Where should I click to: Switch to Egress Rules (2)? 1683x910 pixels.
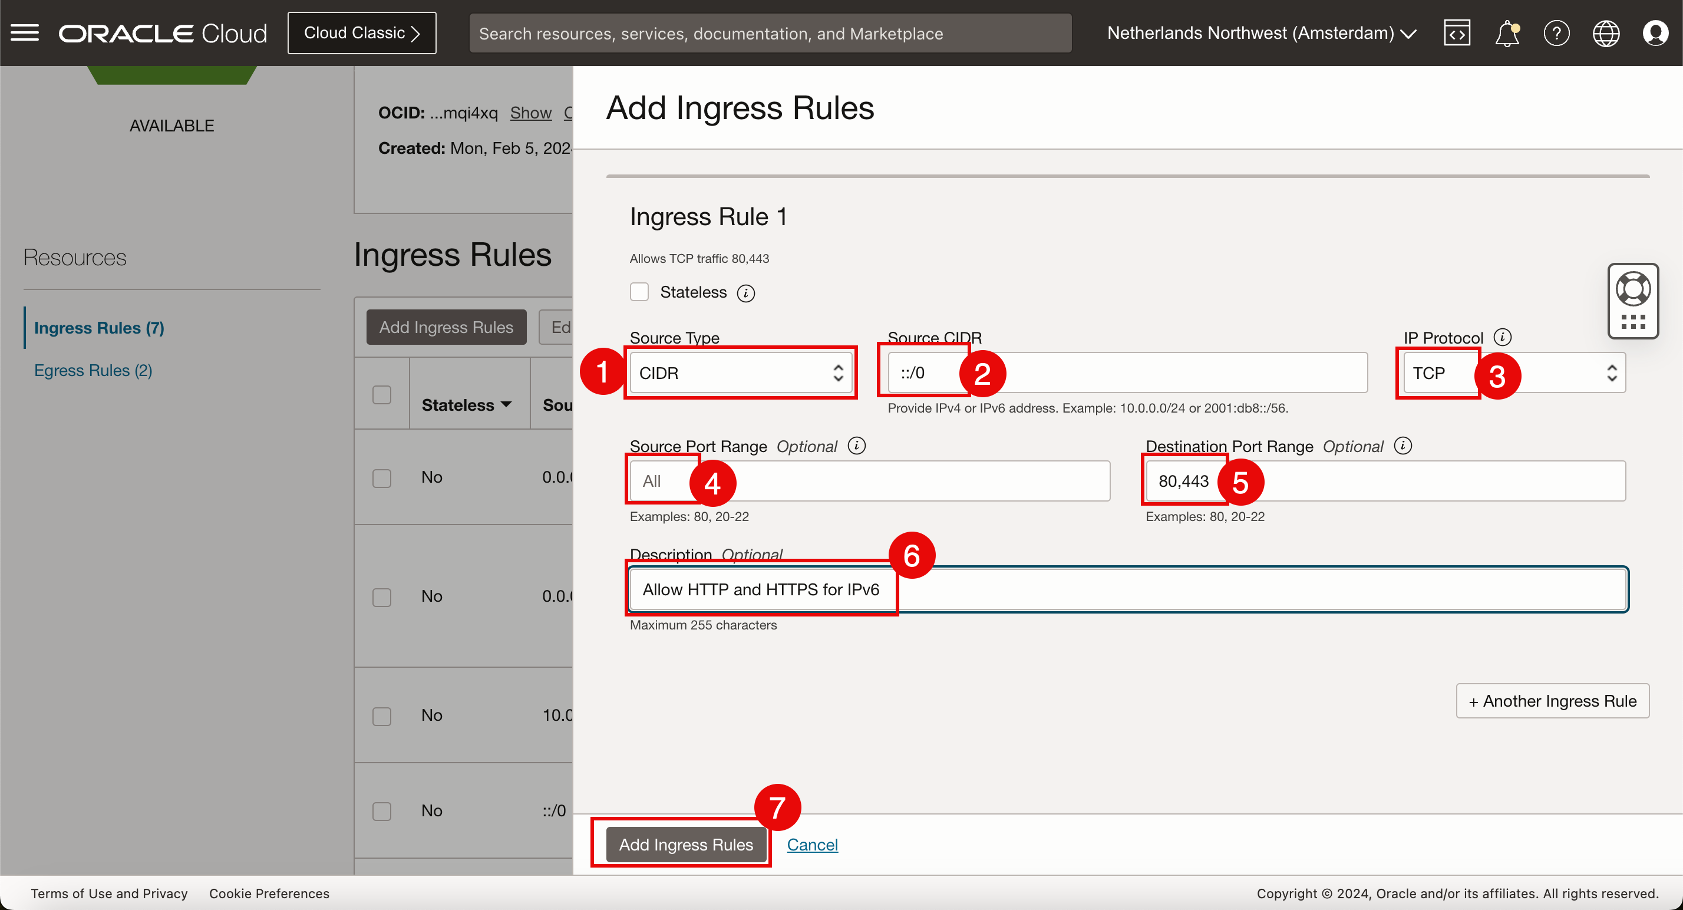click(x=93, y=370)
